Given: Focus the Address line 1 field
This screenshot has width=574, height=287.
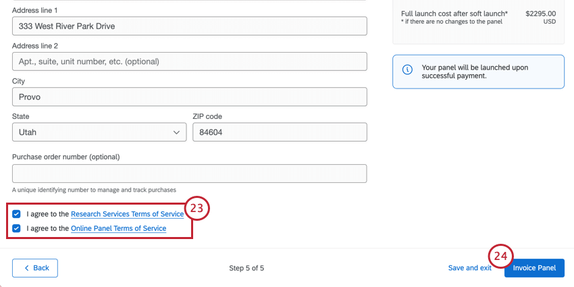Looking at the screenshot, I should [189, 26].
